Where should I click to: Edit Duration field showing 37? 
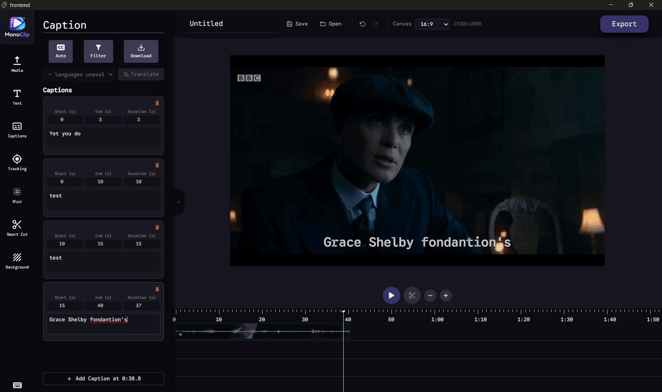click(141, 306)
